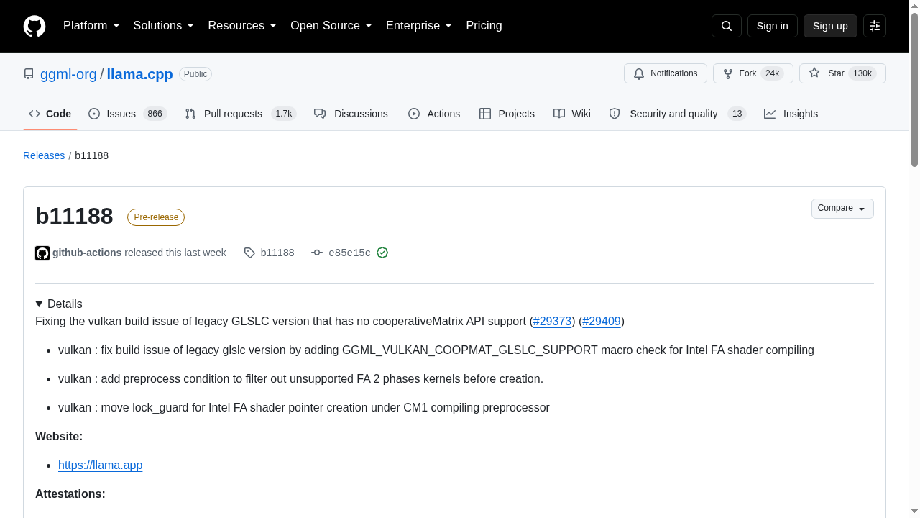
Task: Click the Sign up button
Action: (830, 26)
